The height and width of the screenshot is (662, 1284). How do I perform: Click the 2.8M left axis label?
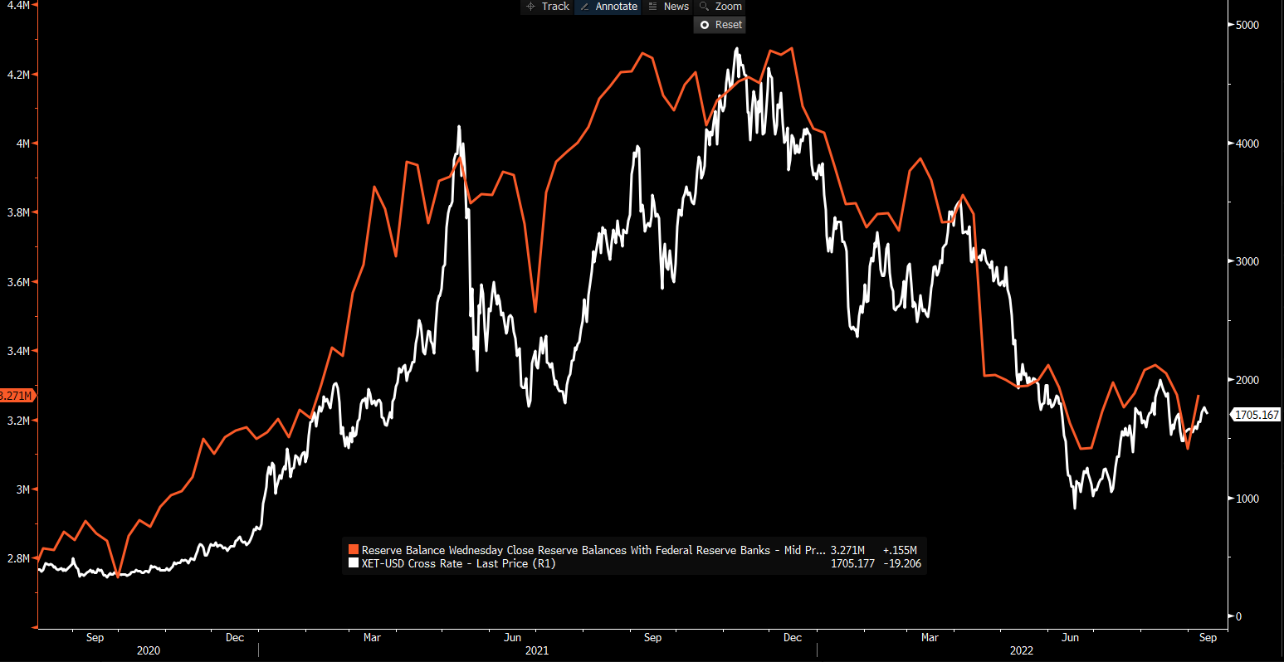[x=17, y=558]
